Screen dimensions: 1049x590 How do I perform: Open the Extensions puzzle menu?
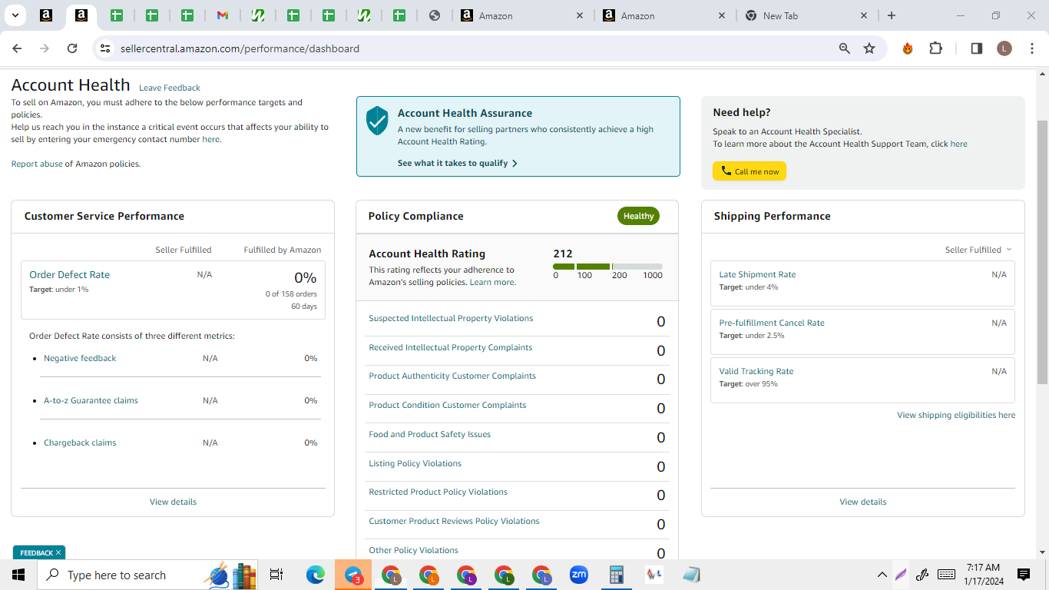pos(935,48)
